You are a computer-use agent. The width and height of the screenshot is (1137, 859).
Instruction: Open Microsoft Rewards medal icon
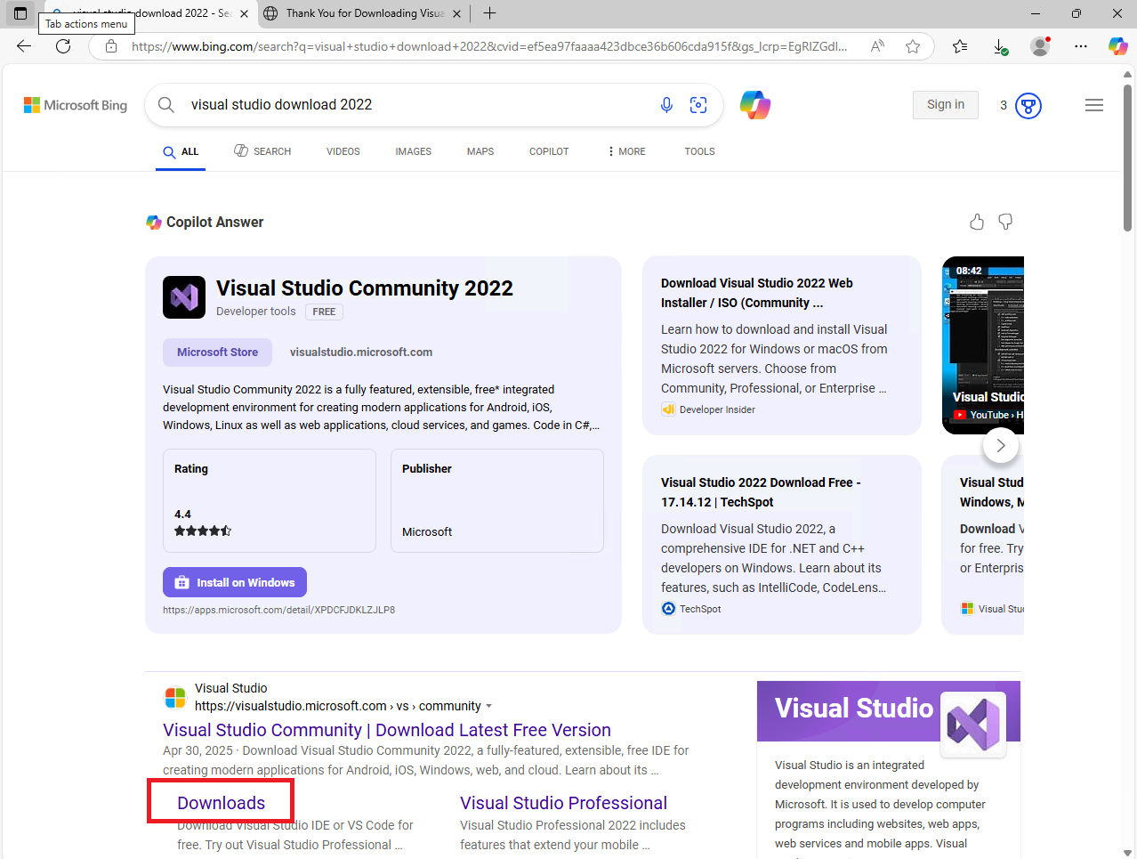pos(1028,106)
